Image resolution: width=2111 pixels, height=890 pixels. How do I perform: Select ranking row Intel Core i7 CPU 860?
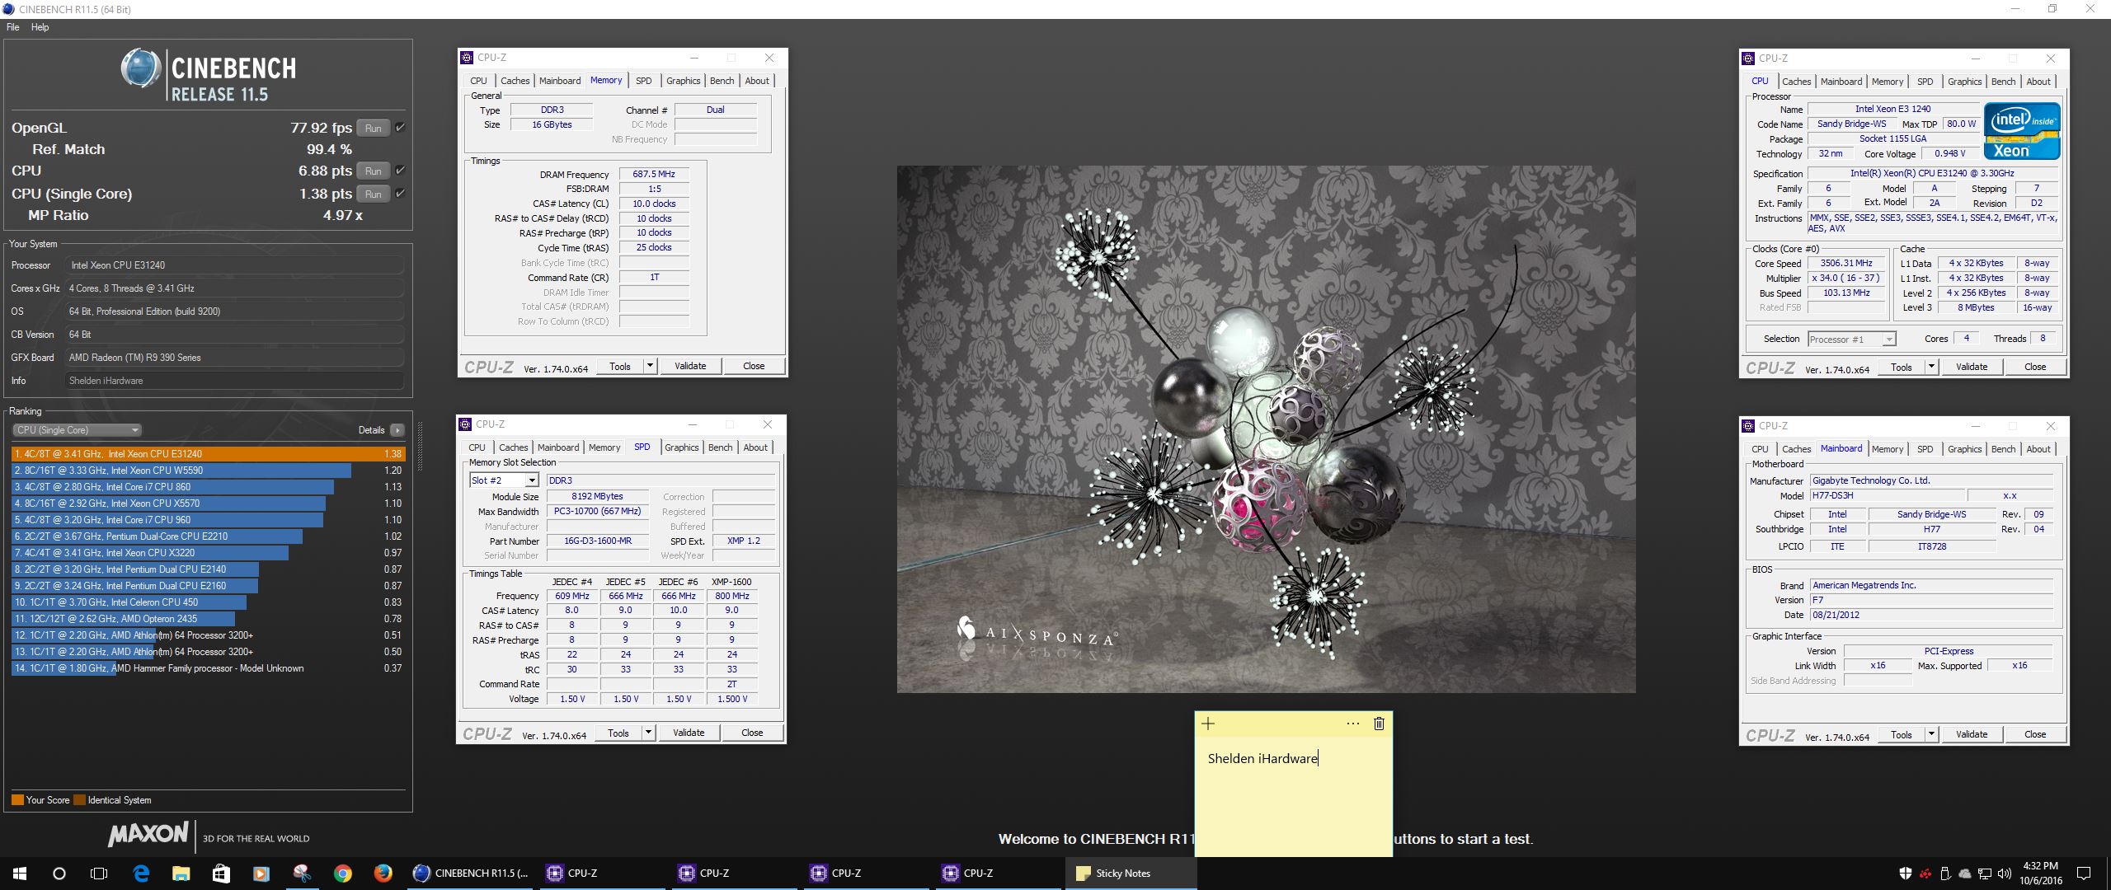(x=208, y=487)
